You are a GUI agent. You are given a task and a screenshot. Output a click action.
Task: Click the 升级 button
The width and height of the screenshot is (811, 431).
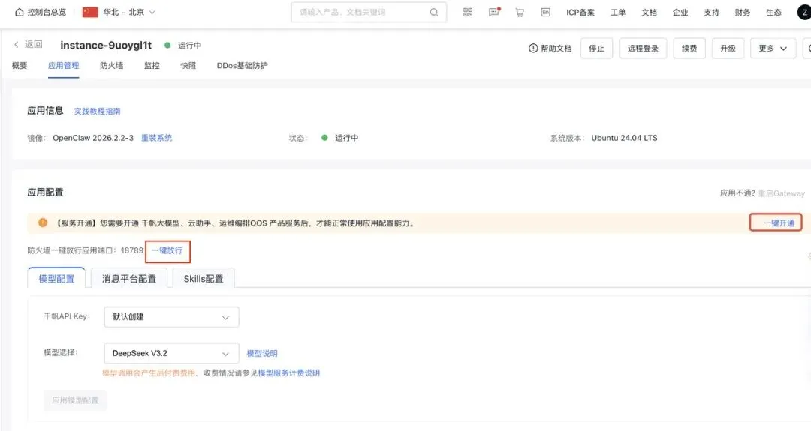(x=728, y=49)
